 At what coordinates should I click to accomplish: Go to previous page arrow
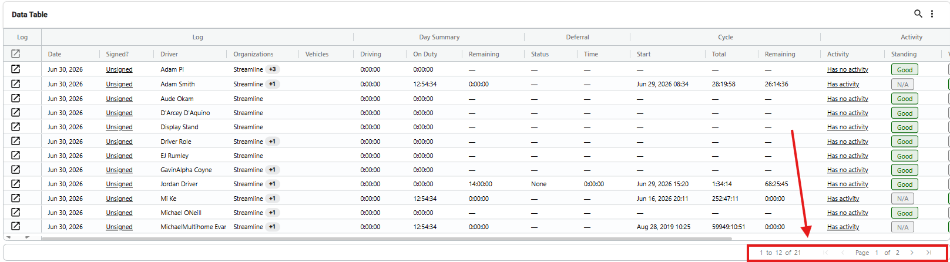[x=842, y=253]
